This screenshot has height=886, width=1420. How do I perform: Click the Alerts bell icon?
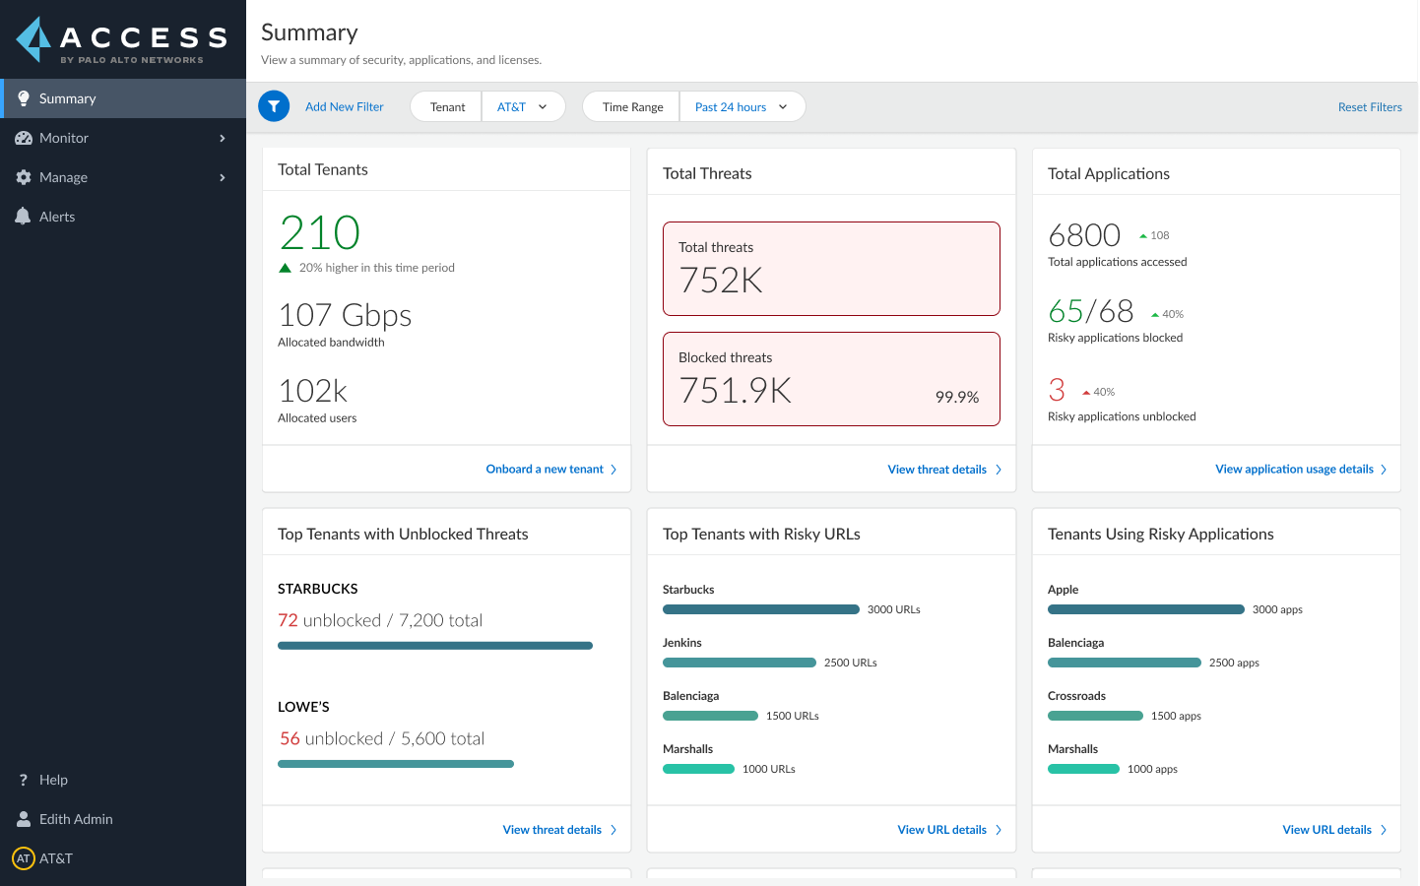click(x=23, y=217)
